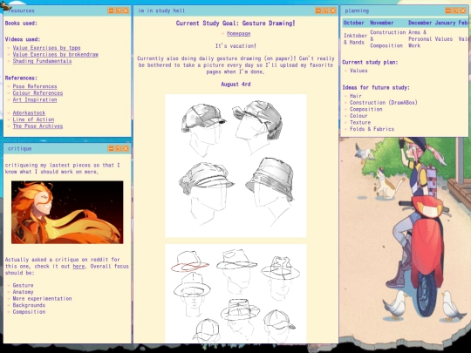Click the Texture future study idea

[360, 123]
